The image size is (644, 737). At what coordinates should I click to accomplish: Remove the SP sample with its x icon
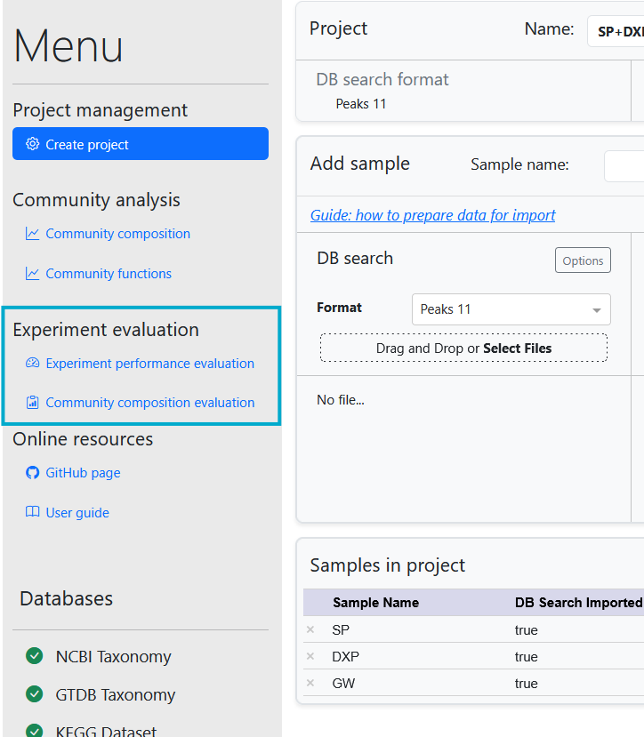310,629
